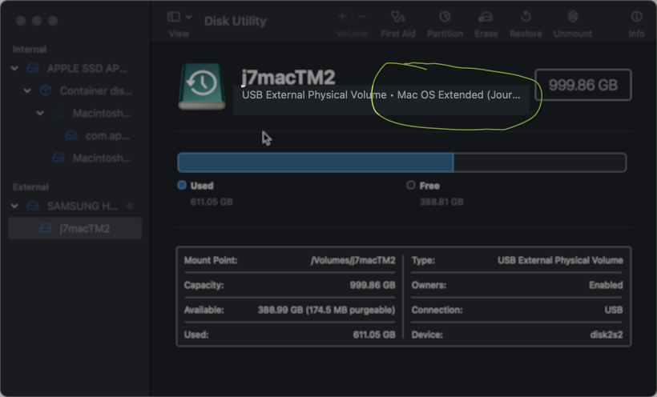Click the Internal sidebar section header
The image size is (657, 397).
click(30, 50)
